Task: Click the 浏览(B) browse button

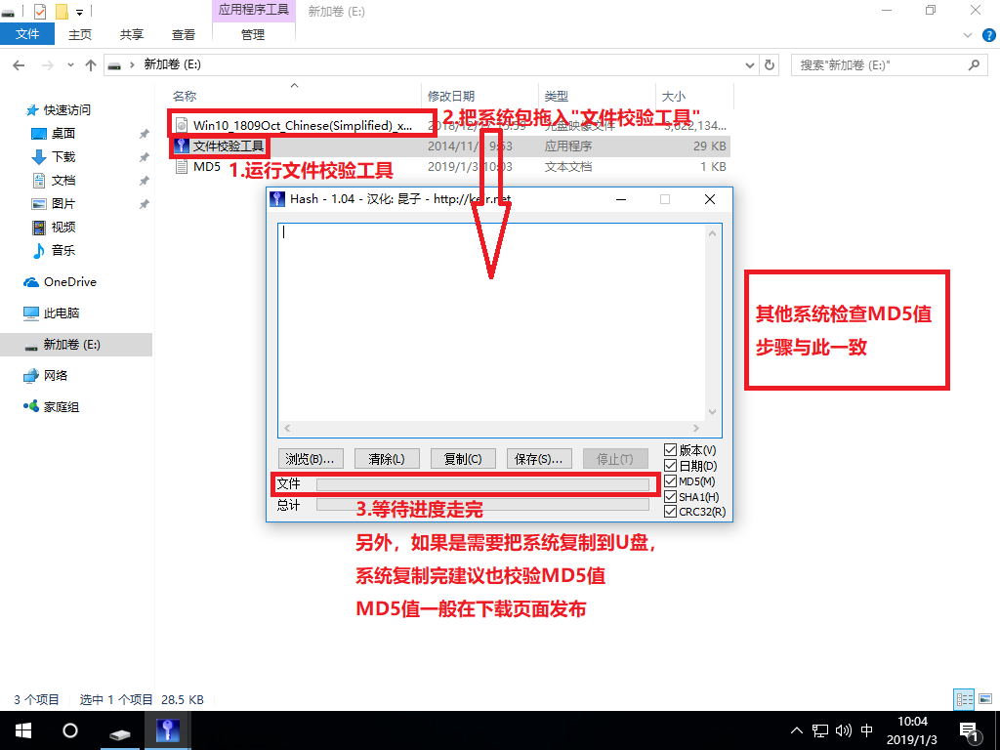Action: pyautogui.click(x=311, y=458)
